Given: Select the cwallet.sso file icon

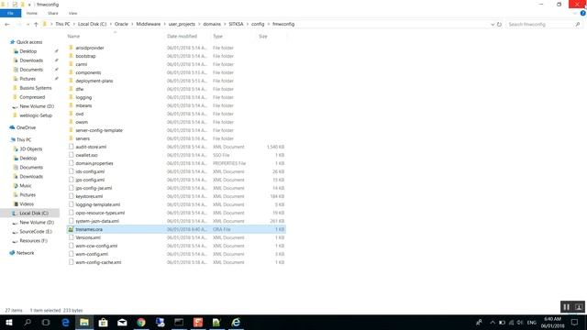Looking at the screenshot, I should pos(71,155).
